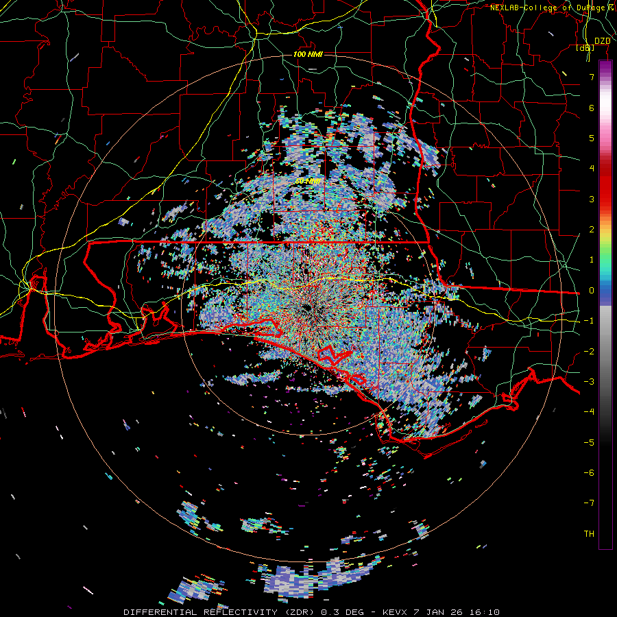This screenshot has width=617, height=617.
Task: Click the scale value "-6" on legend
Action: coord(589,473)
